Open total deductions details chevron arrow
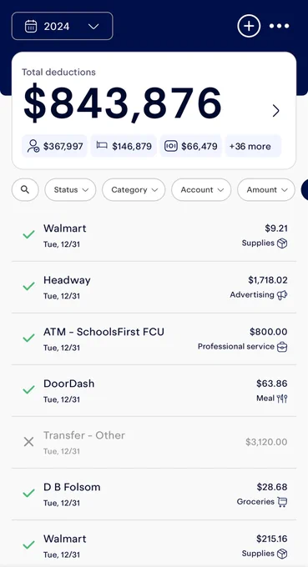Image resolution: width=308 pixels, height=567 pixels. click(x=275, y=111)
